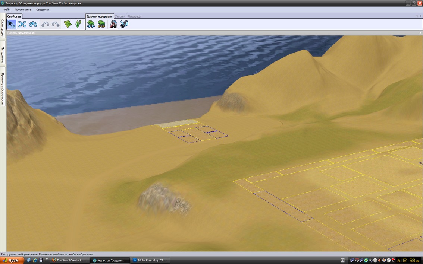Open the Просмотреть menu
Viewport: 423px width, 264px height.
point(23,9)
